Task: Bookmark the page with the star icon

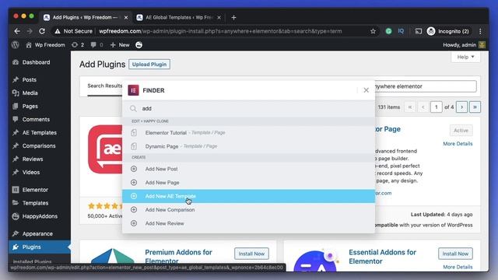Action: (373, 31)
